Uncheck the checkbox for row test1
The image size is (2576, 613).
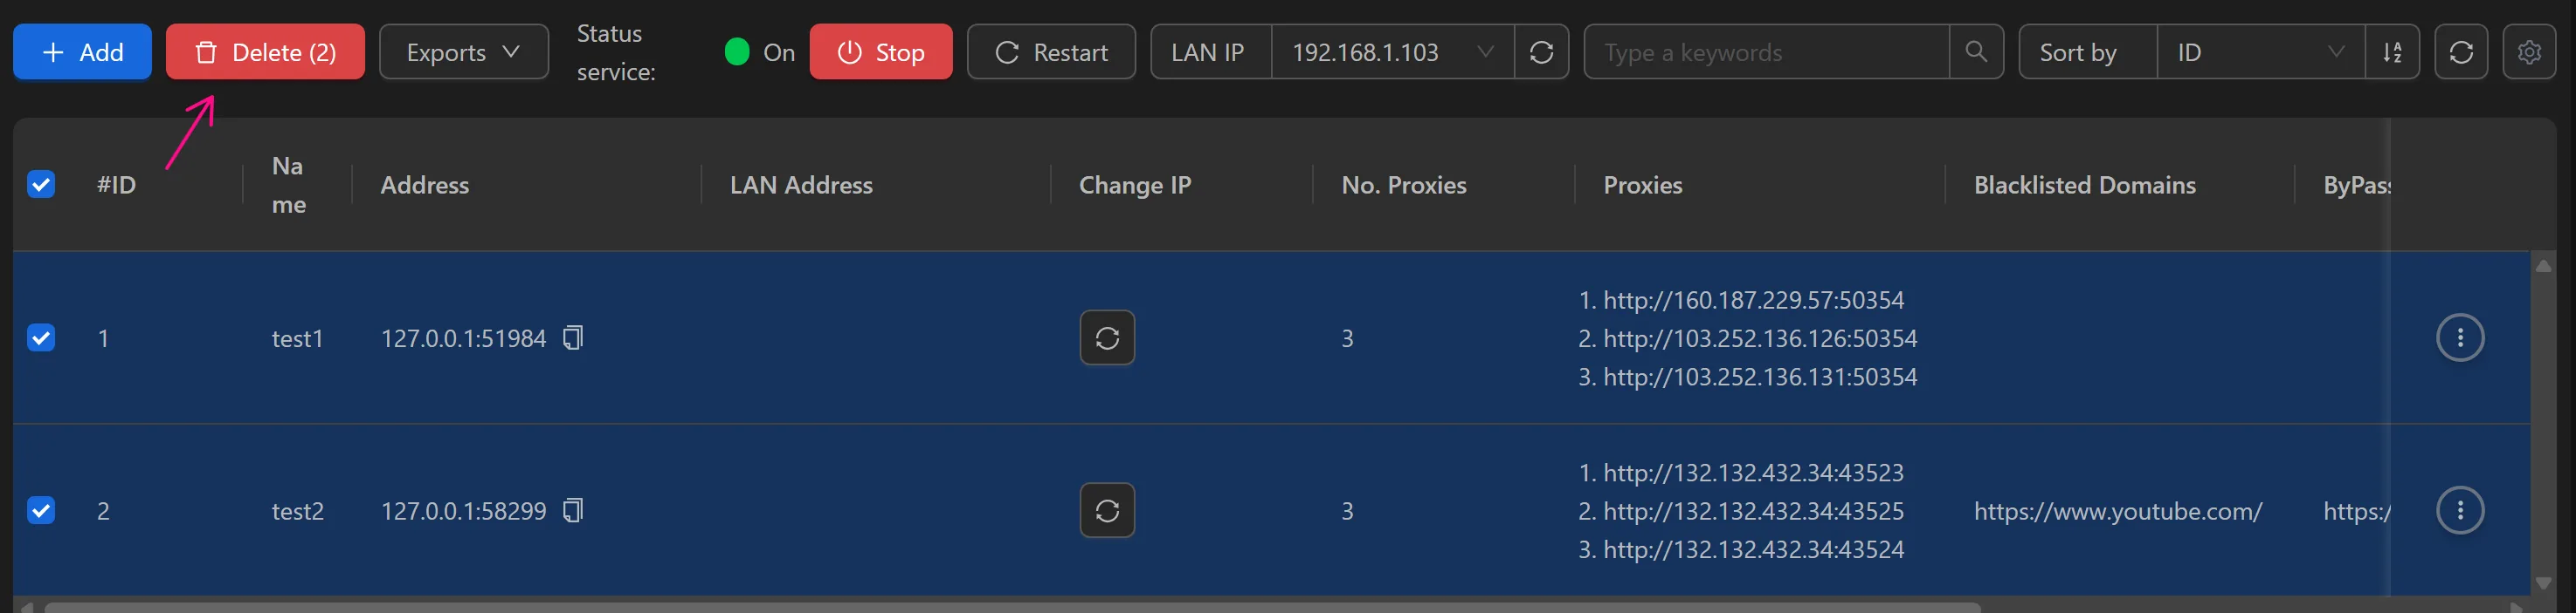click(x=41, y=337)
